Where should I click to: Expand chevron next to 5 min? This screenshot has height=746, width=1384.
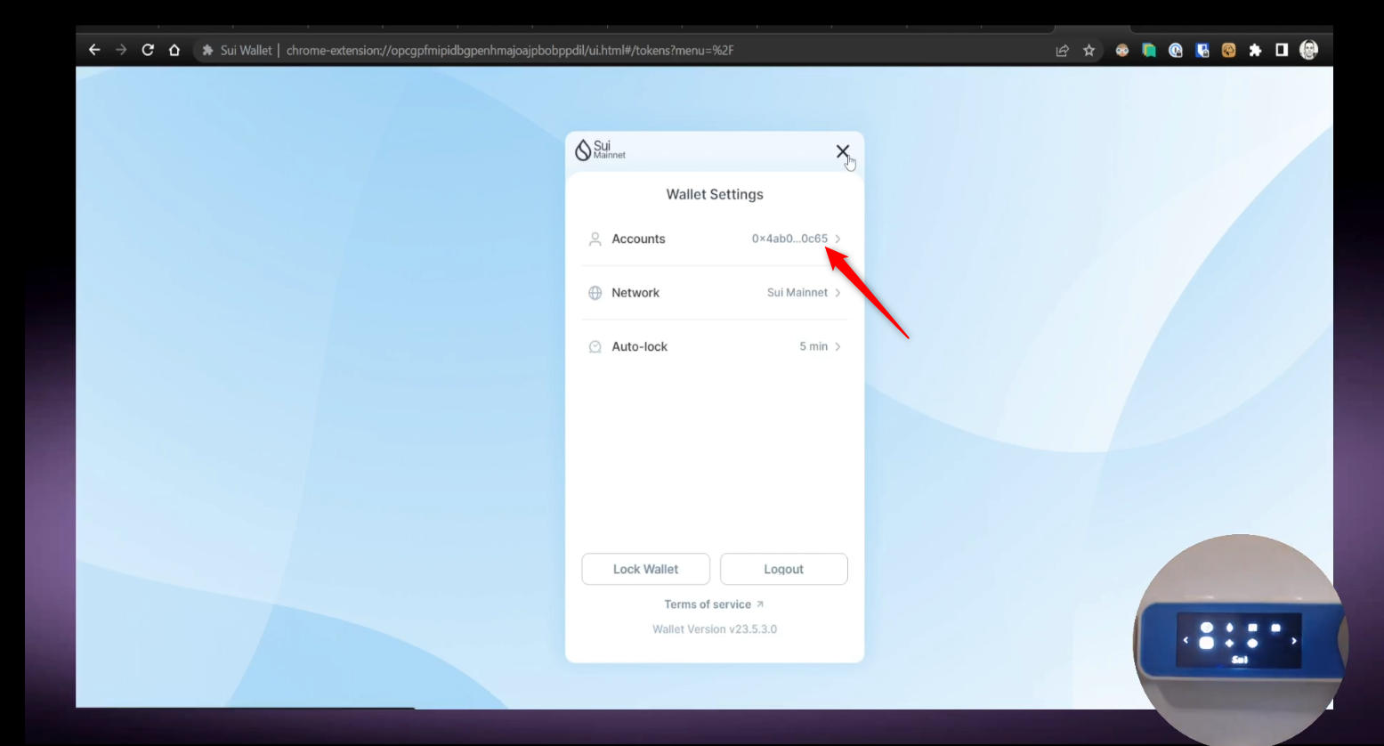coord(838,346)
